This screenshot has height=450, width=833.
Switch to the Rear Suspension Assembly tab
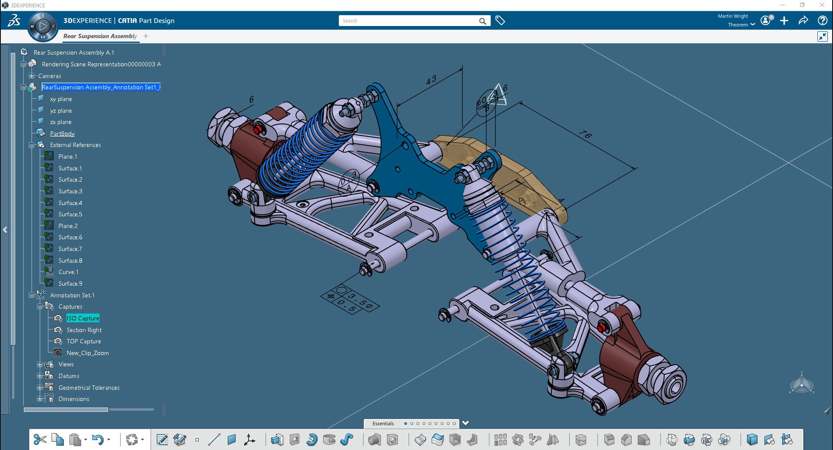pyautogui.click(x=100, y=36)
